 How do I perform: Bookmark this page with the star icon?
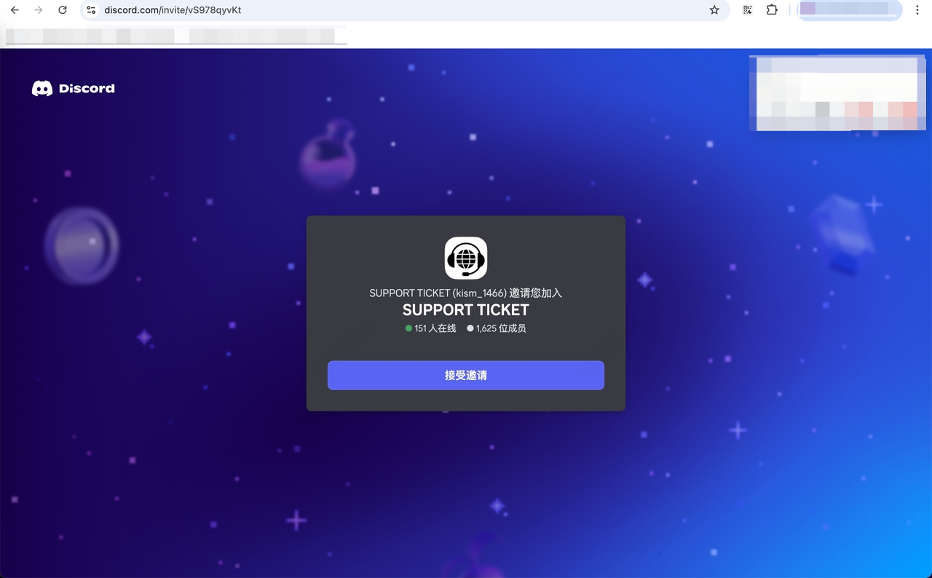714,10
